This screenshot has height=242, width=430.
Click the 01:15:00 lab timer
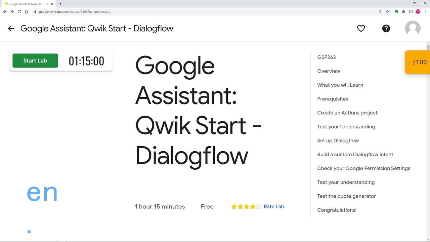point(86,61)
